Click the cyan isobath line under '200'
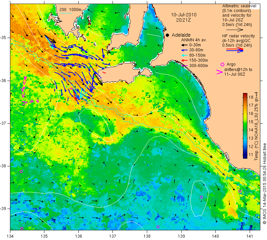267x240 pixels. coord(65,13)
